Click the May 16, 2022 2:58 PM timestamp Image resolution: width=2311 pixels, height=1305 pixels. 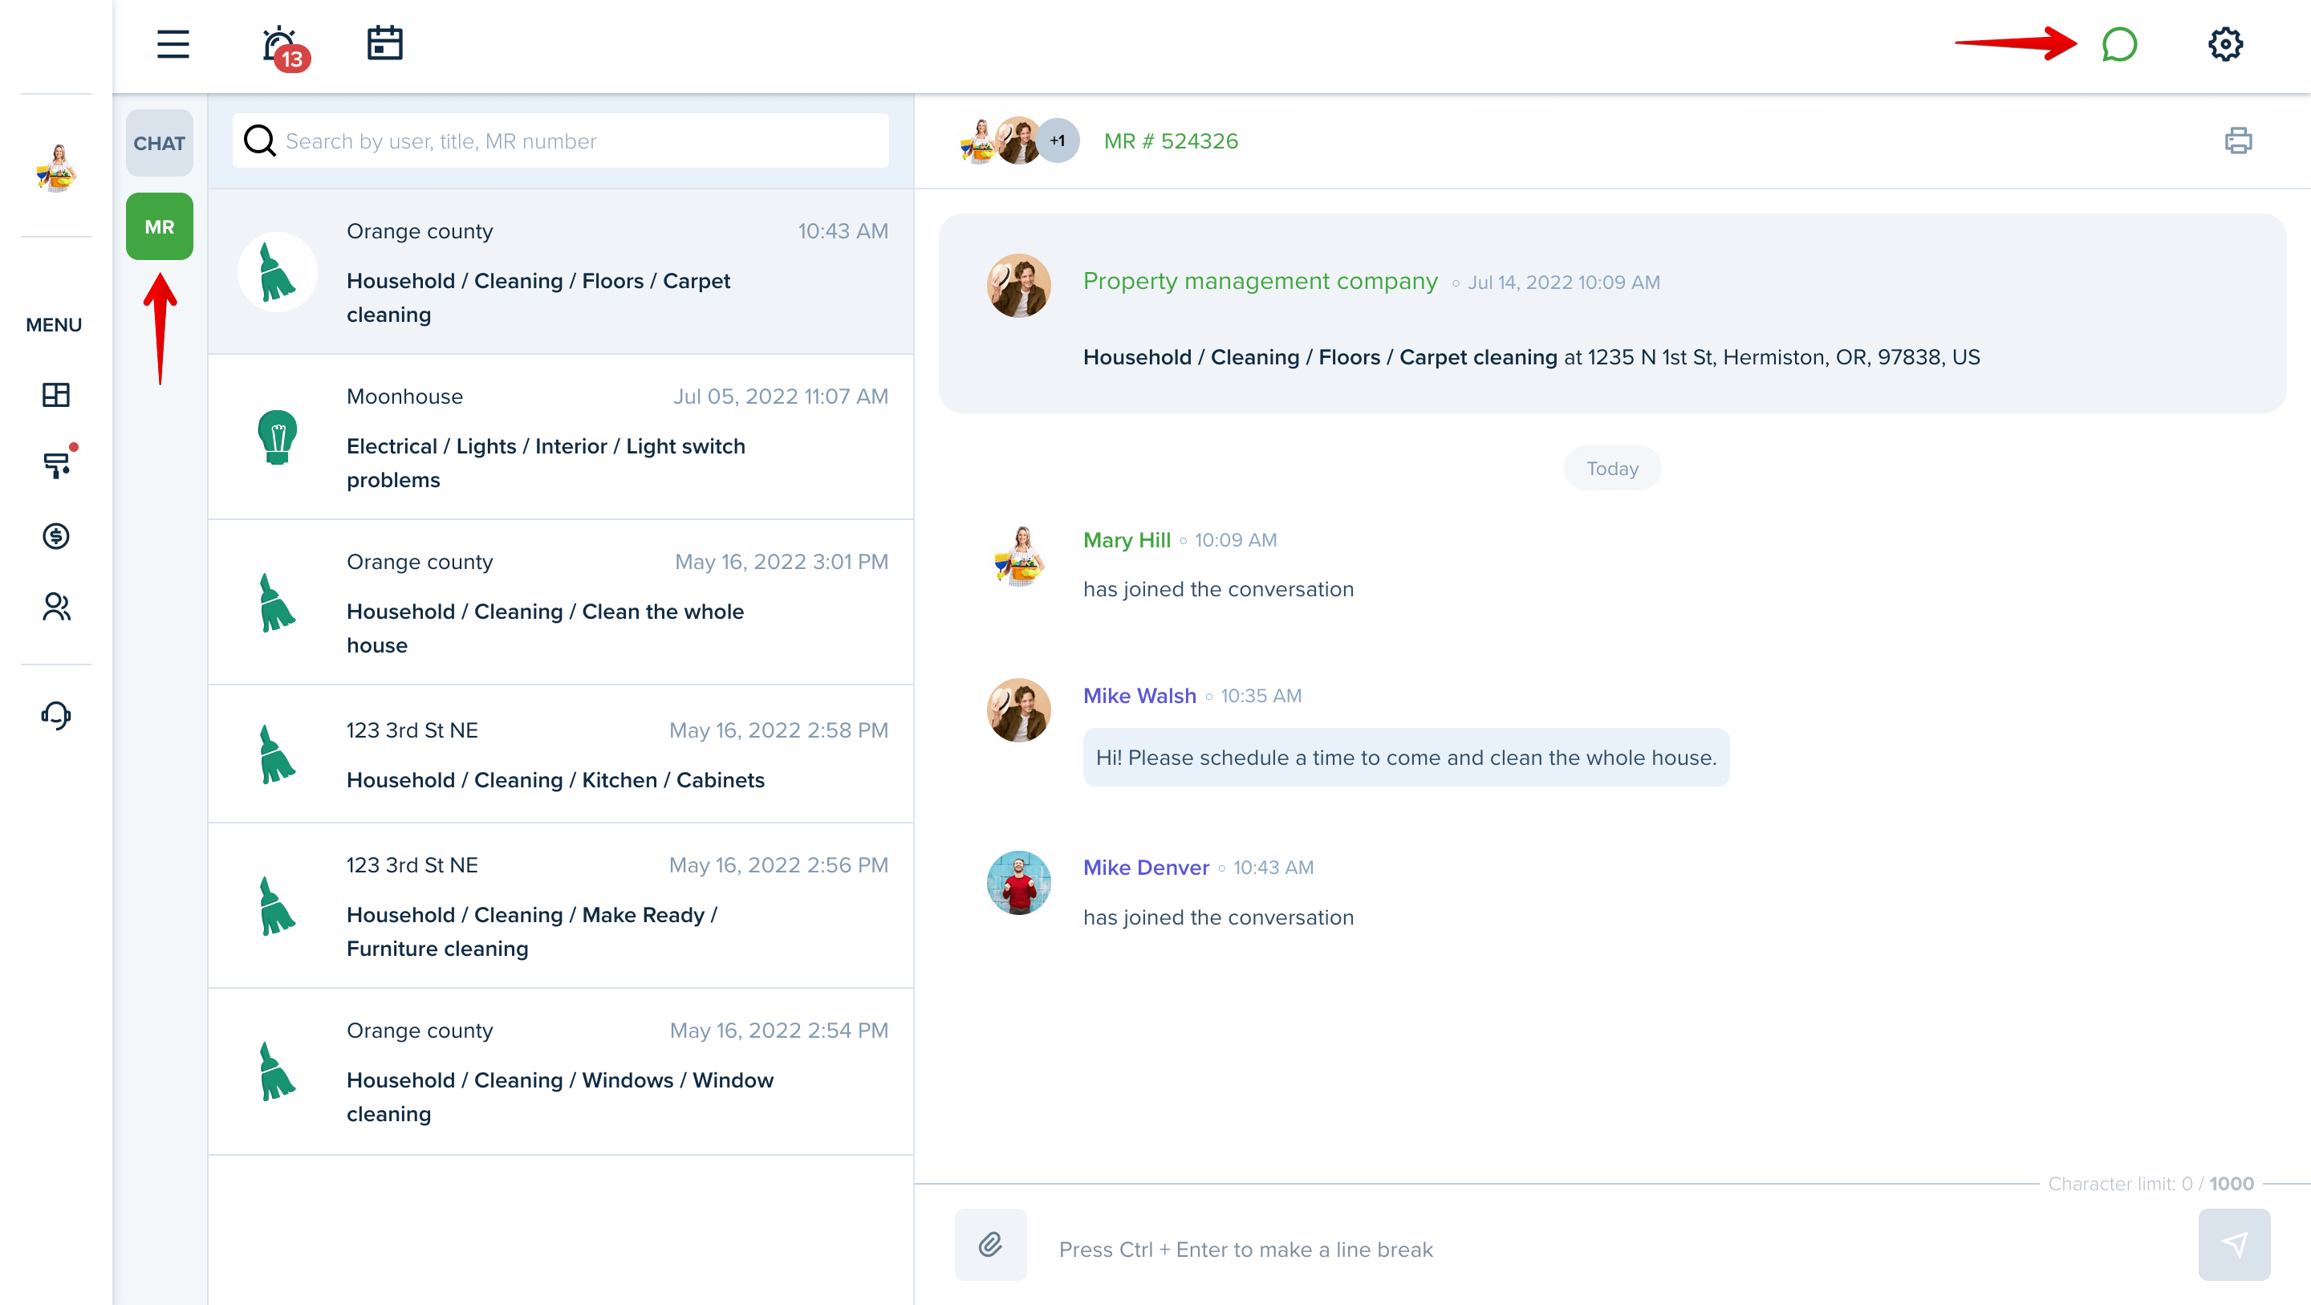(x=778, y=730)
